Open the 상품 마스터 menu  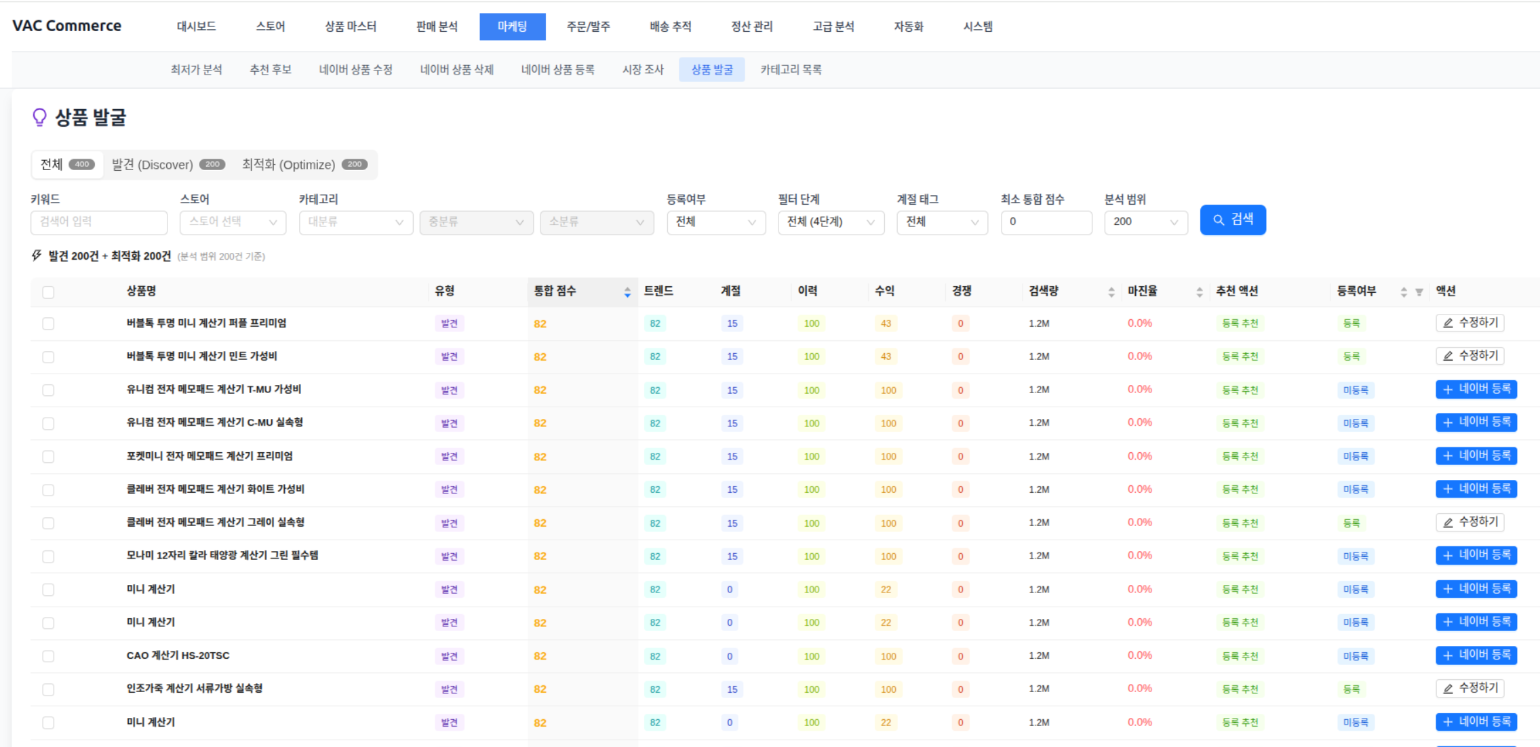351,26
